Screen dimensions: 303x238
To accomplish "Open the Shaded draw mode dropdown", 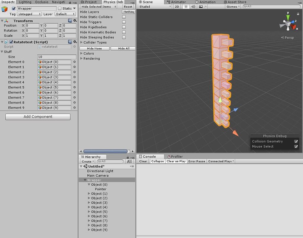I will tap(154, 6).
